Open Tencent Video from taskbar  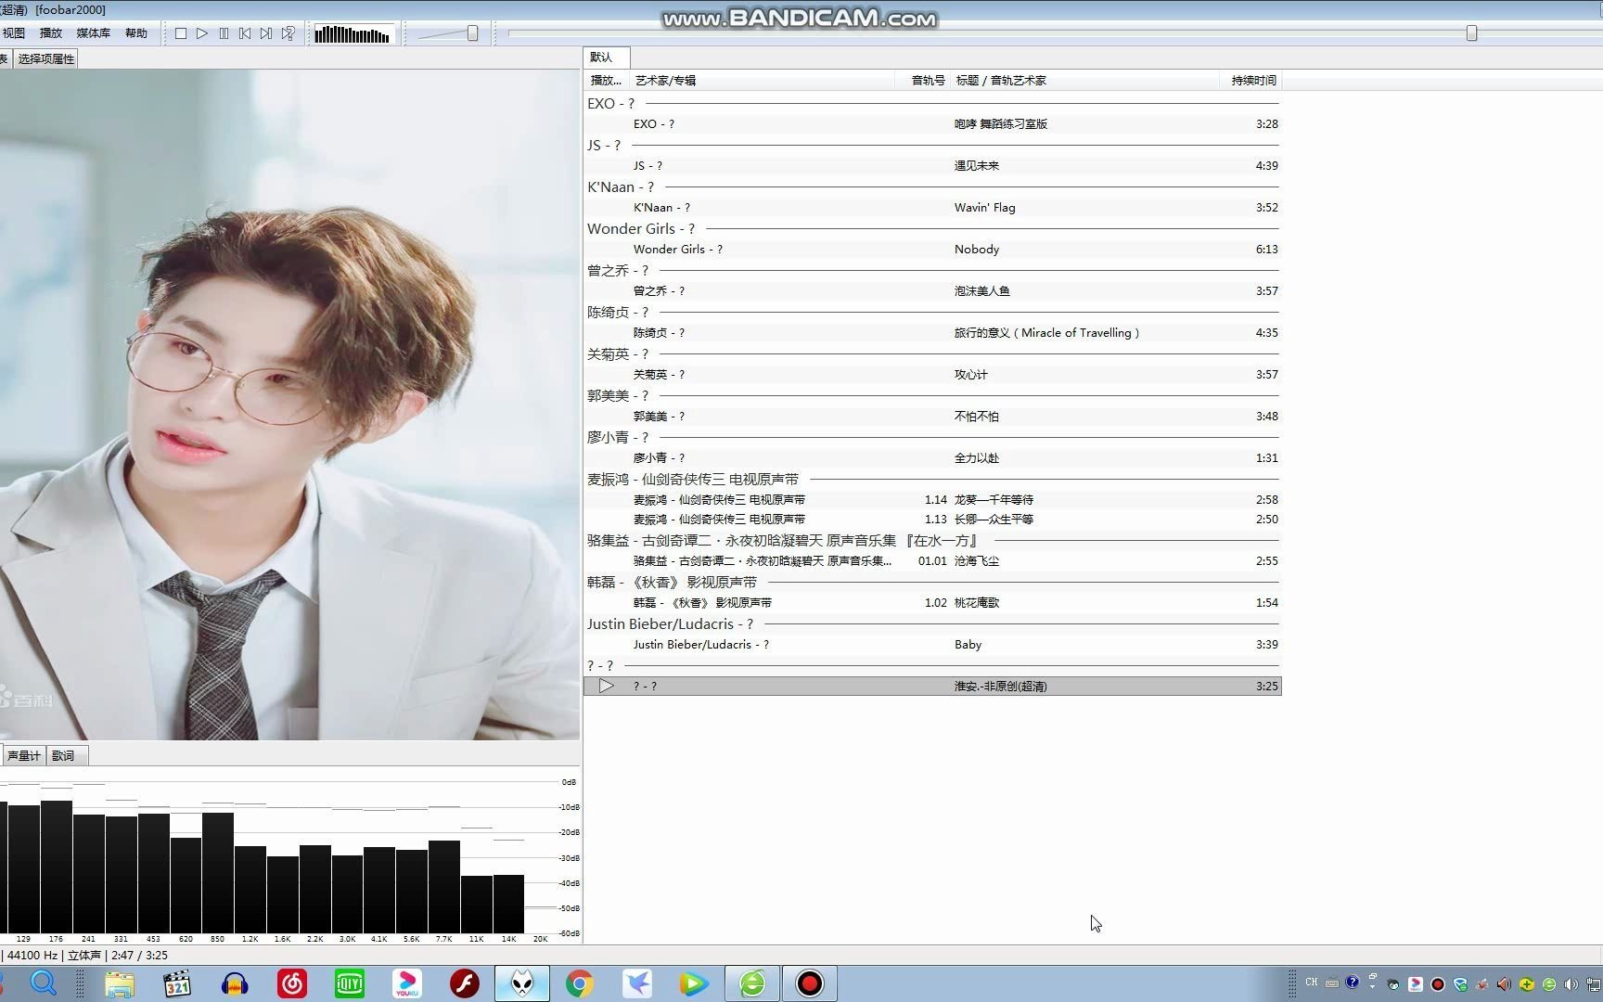(694, 983)
